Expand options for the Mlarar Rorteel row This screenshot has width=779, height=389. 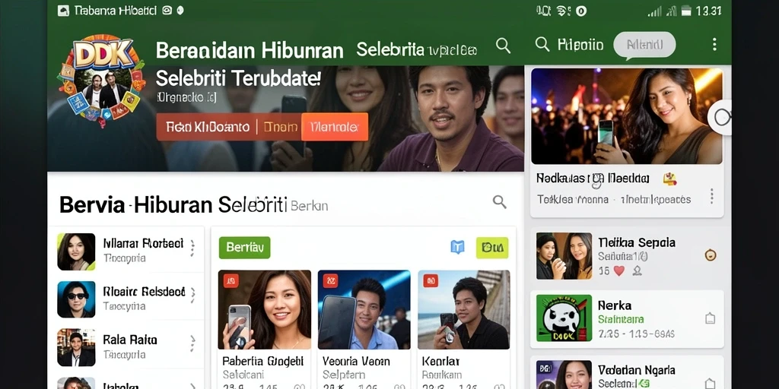(x=192, y=248)
